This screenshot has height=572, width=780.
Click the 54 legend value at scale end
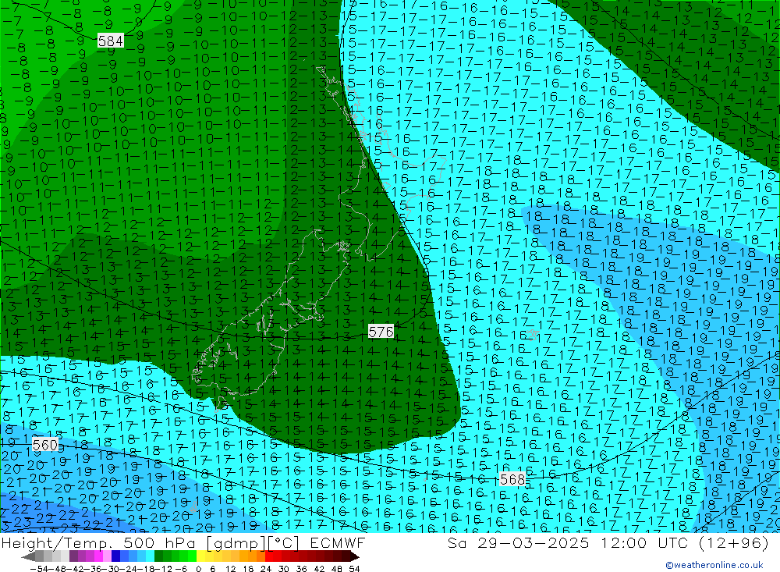click(x=354, y=569)
